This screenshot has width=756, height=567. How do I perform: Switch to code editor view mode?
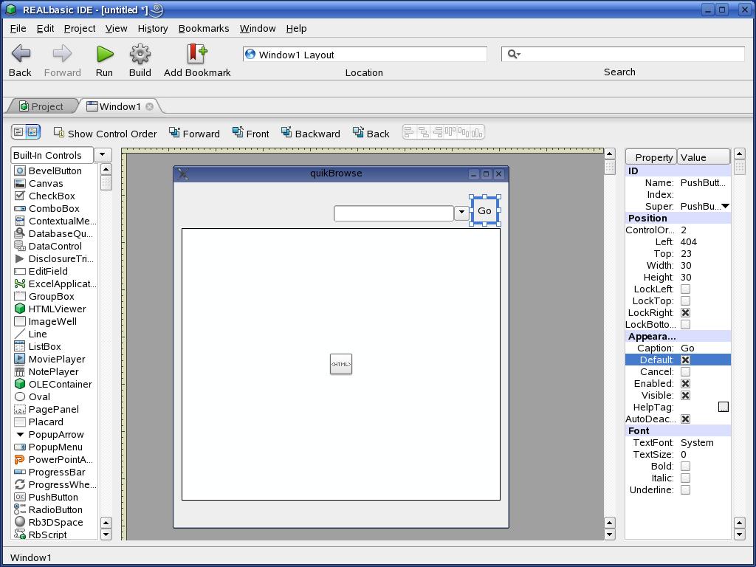[18, 131]
